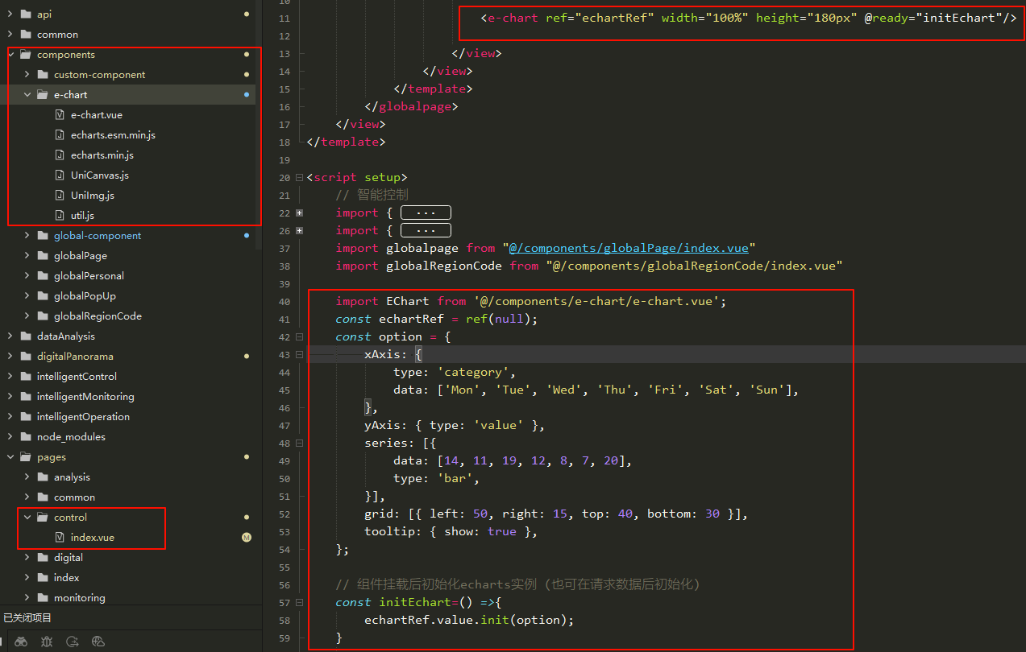Click the file icon beside e-chart.vue
The image size is (1026, 652).
60,115
